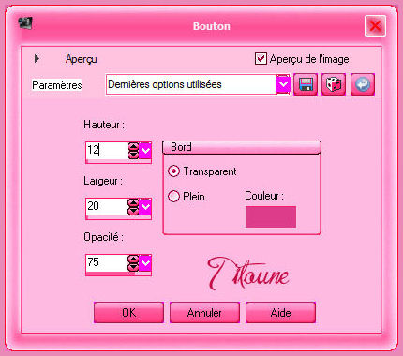Increase the Opacité value with up spinner
403x356 pixels.
coord(133,260)
